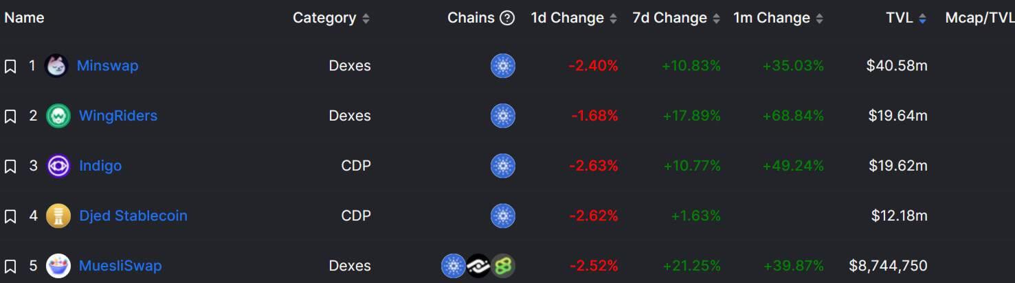Click the Minswap protocol logo icon
The width and height of the screenshot is (1015, 283).
click(56, 66)
